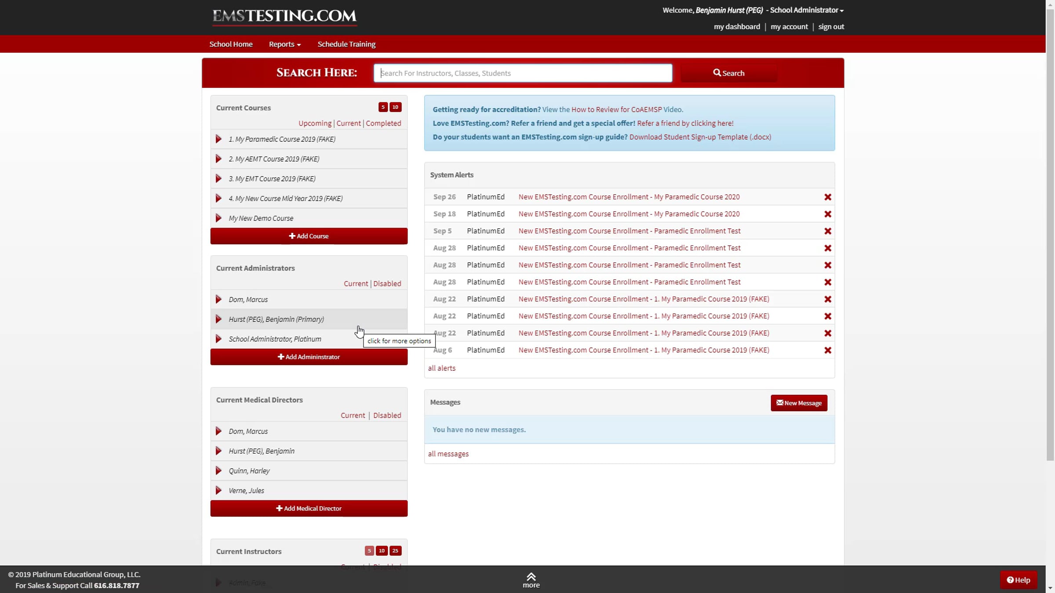Open my dashboard link

(x=737, y=27)
